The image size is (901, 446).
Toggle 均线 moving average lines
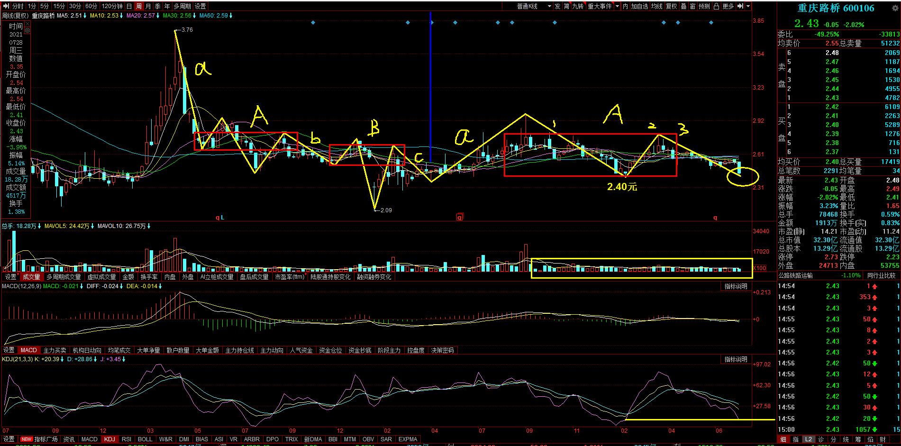pyautogui.click(x=656, y=6)
